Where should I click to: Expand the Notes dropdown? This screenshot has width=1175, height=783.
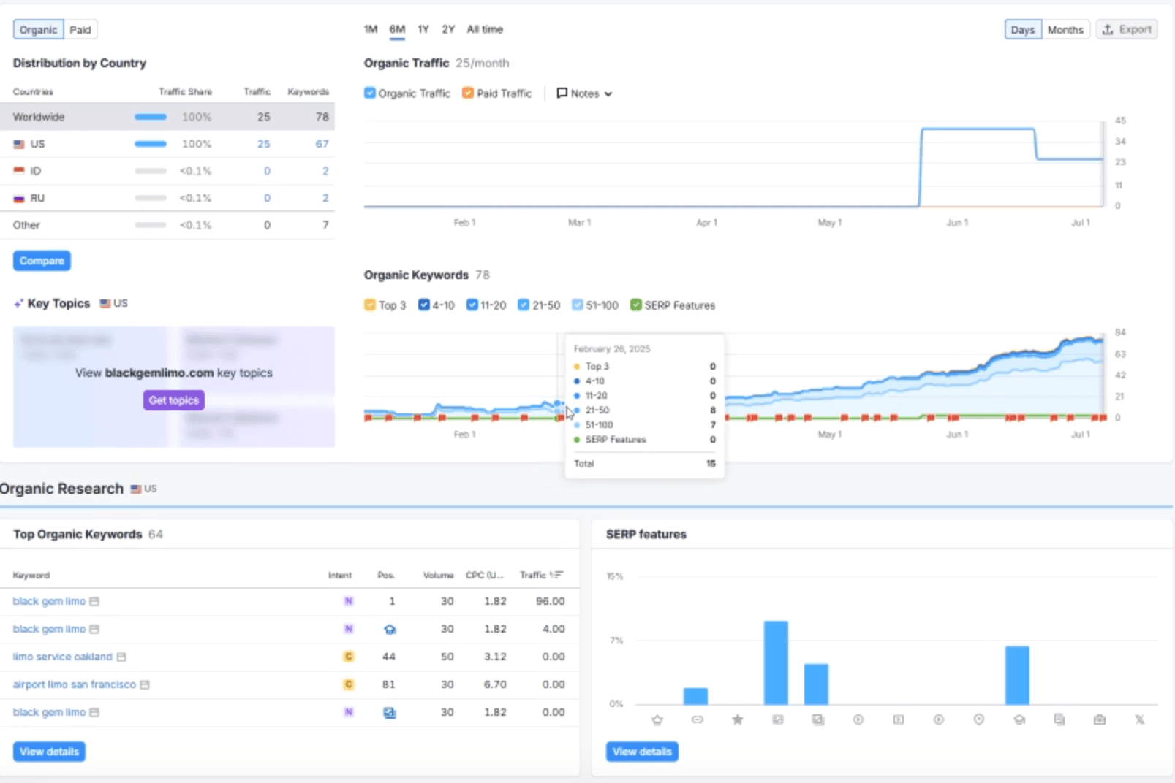(x=583, y=93)
